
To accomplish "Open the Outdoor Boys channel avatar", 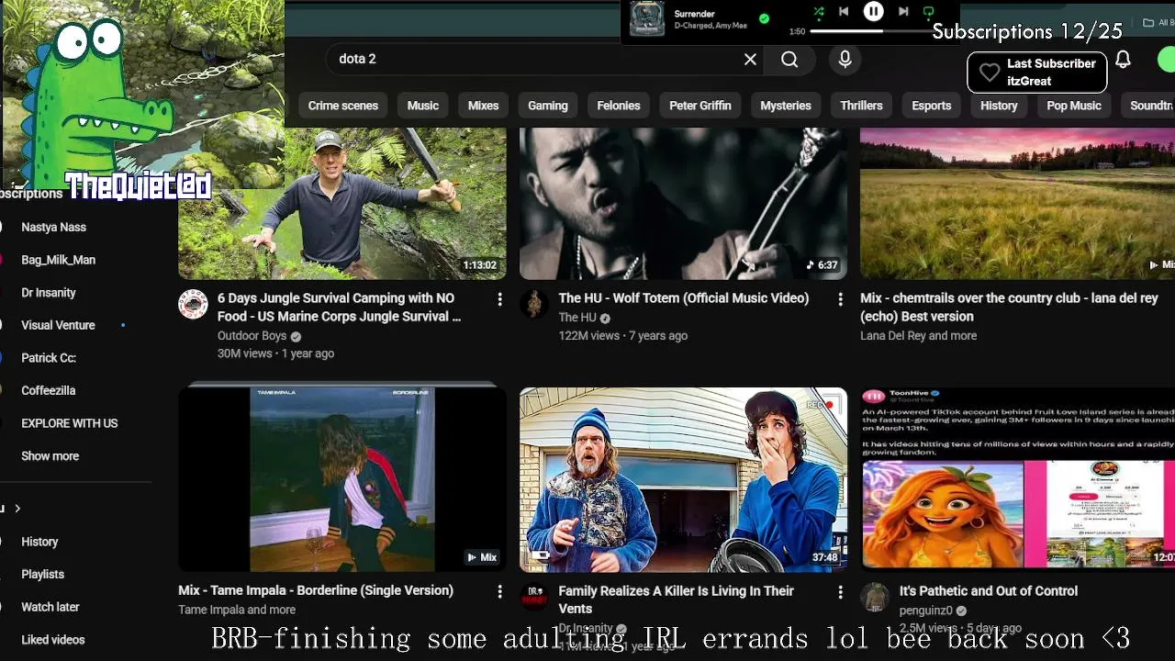I will [193, 304].
